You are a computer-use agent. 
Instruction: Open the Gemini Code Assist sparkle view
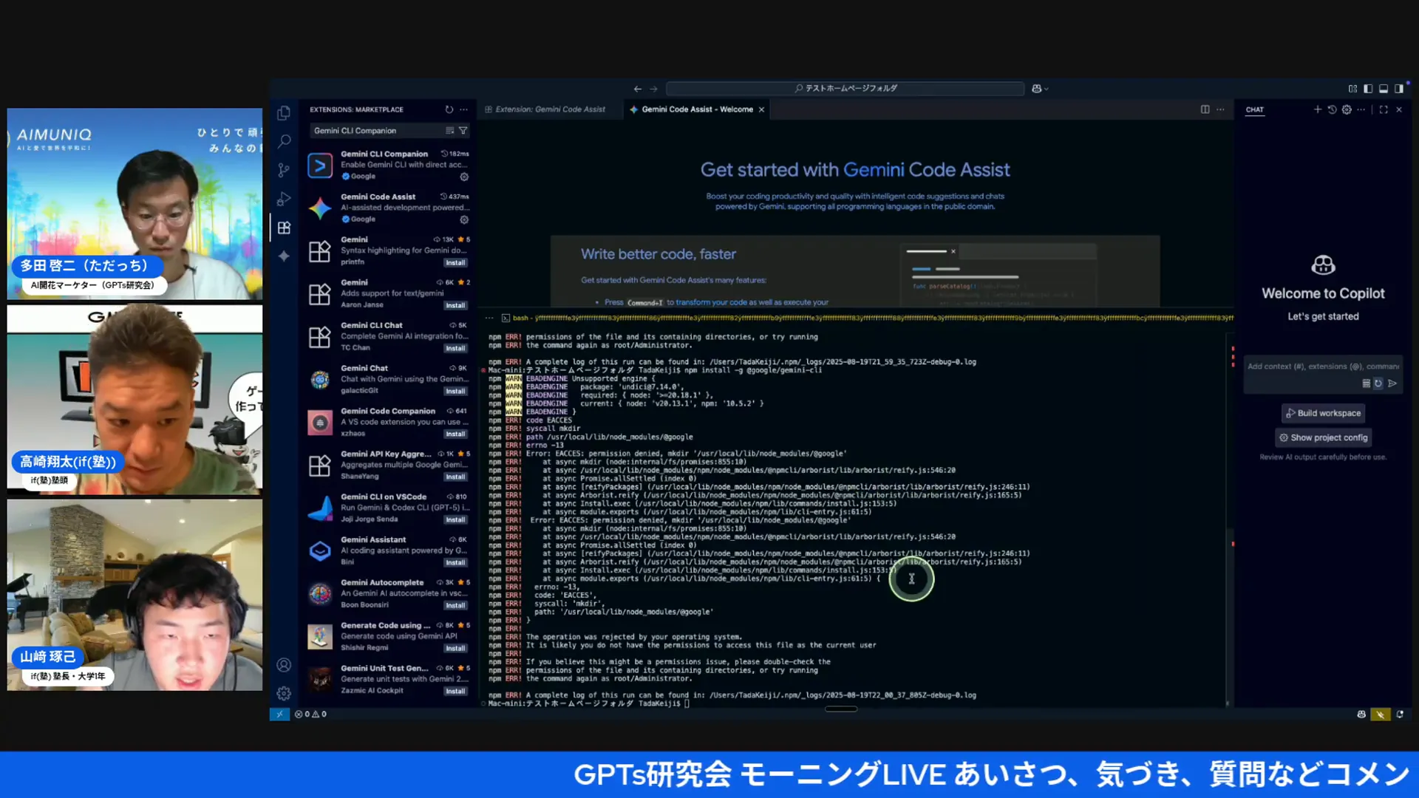(284, 256)
